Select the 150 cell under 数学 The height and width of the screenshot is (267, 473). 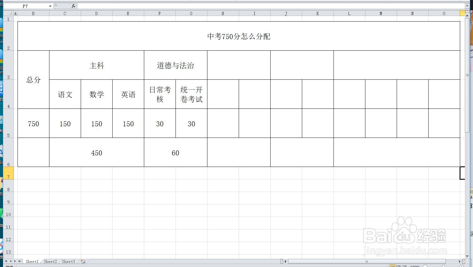pos(97,123)
